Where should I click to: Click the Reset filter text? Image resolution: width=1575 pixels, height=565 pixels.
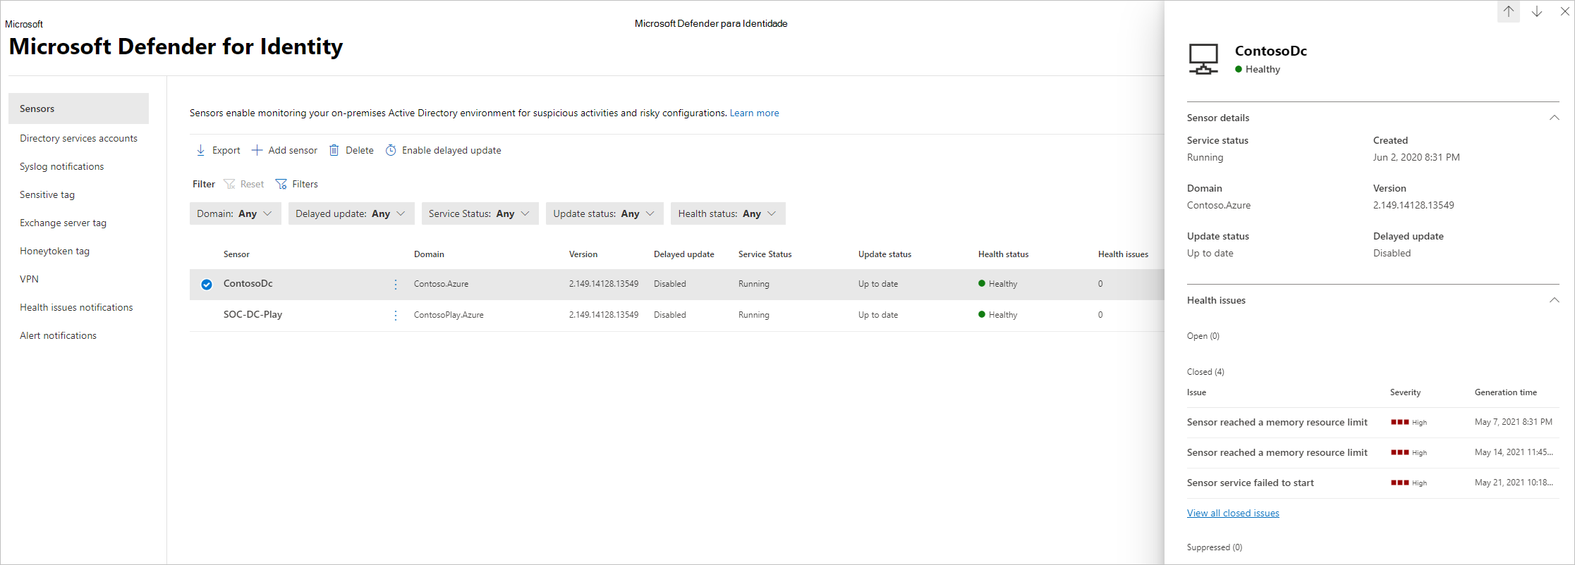pos(252,184)
